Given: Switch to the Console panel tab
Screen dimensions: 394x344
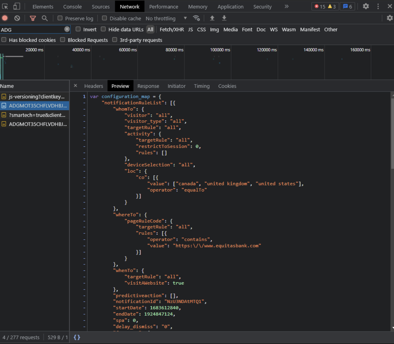Looking at the screenshot, I should [72, 7].
